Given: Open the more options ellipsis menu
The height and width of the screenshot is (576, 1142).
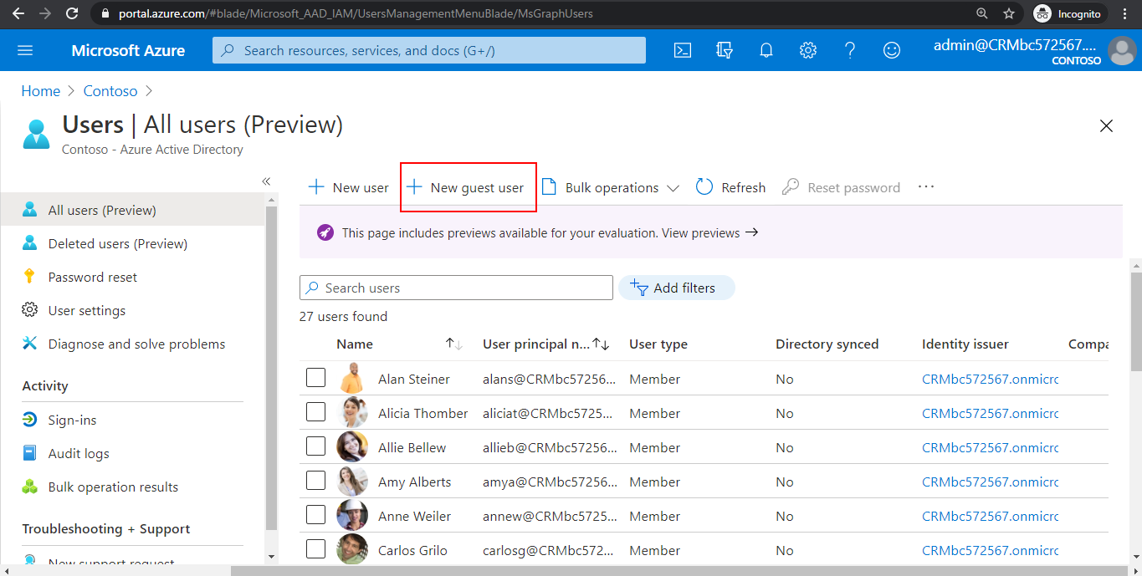Looking at the screenshot, I should pos(925,186).
